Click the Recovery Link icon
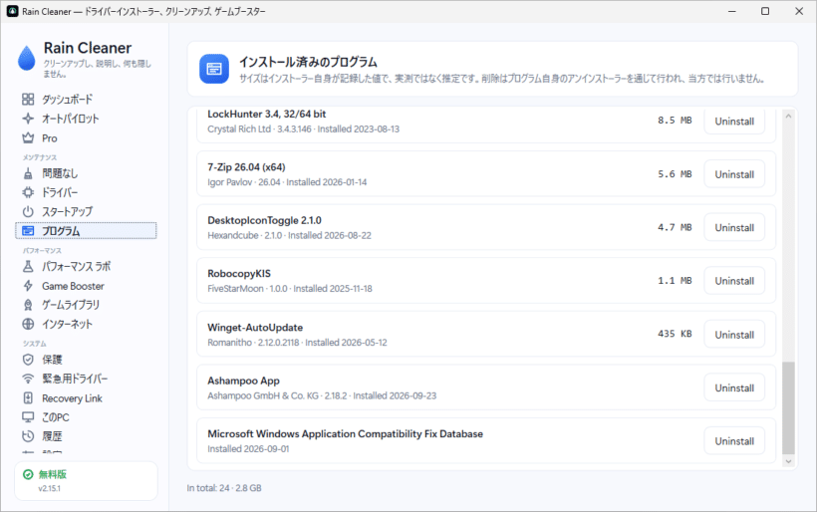Image resolution: width=817 pixels, height=512 pixels. [28, 398]
